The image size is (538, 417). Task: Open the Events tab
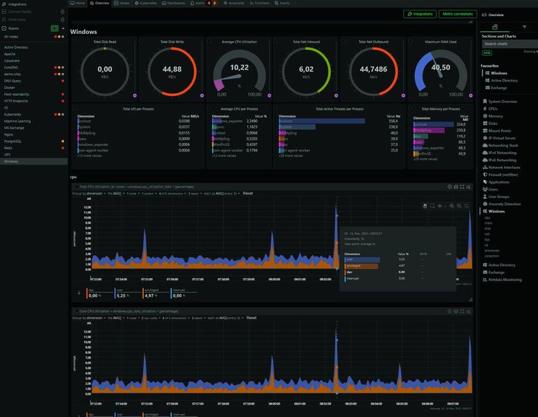pyautogui.click(x=282, y=3)
